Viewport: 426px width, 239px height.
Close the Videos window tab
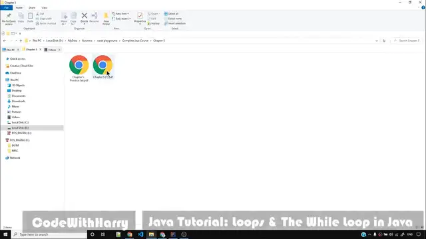[x=59, y=50]
